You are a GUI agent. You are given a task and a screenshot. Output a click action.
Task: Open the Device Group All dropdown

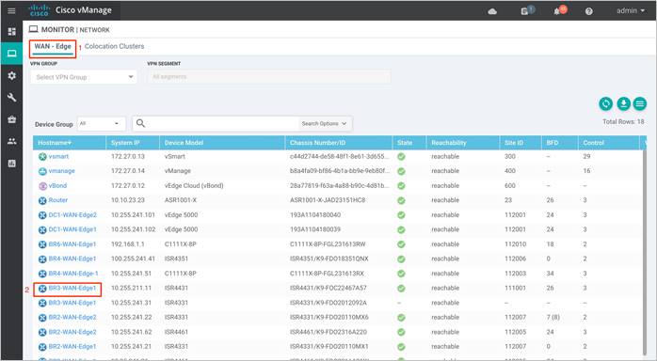click(x=101, y=124)
